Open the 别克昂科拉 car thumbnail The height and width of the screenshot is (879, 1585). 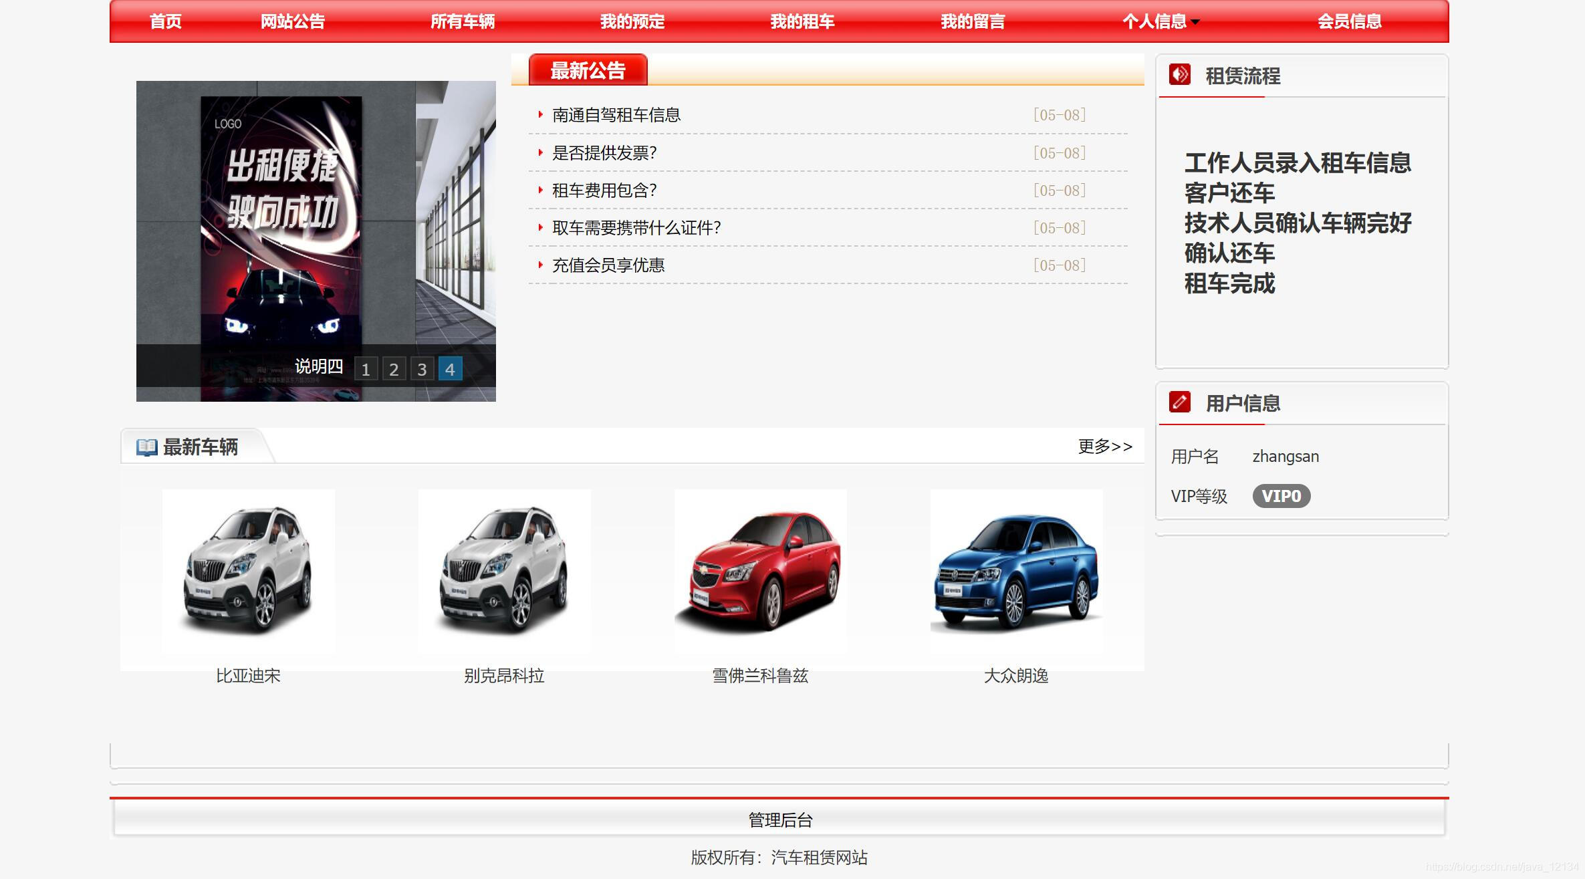tap(504, 572)
